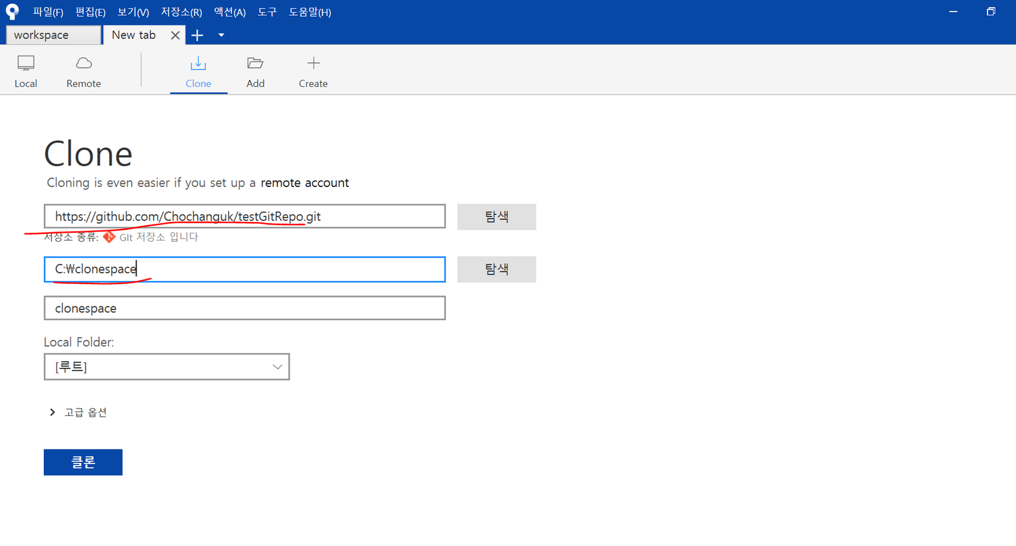This screenshot has height=546, width=1016.
Task: Click the Sourcetree logo icon
Action: point(12,11)
